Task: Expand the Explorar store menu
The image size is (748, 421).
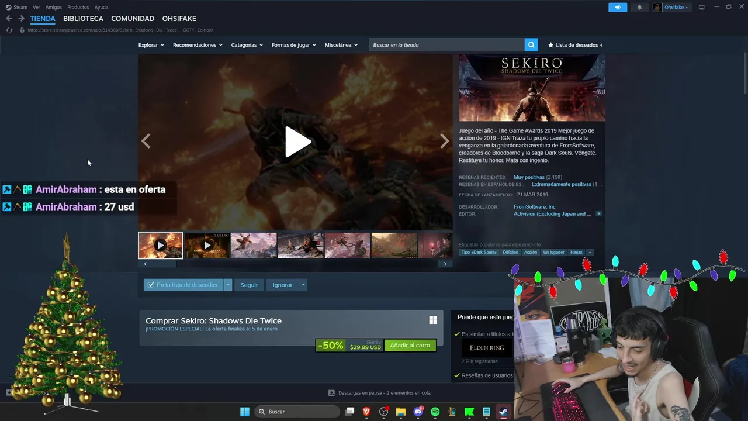Action: point(151,45)
